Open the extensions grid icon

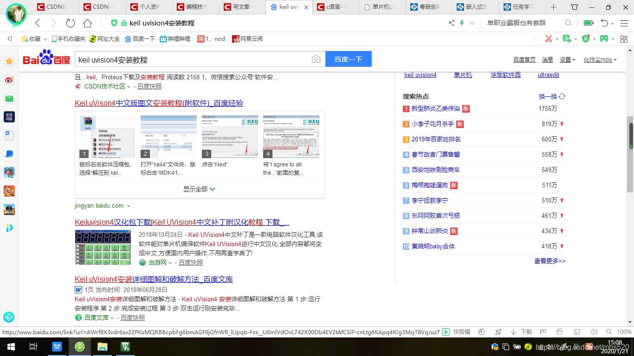click(x=624, y=39)
